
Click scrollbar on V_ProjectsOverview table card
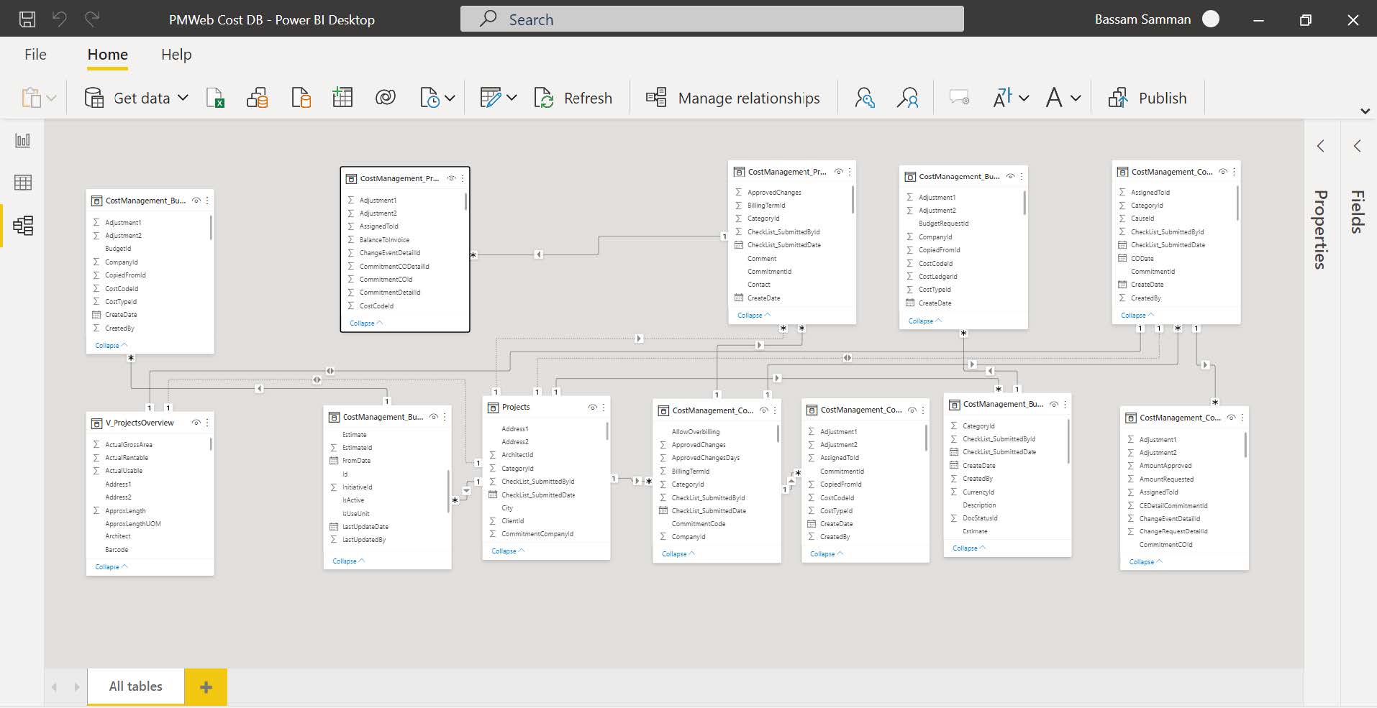pyautogui.click(x=211, y=444)
